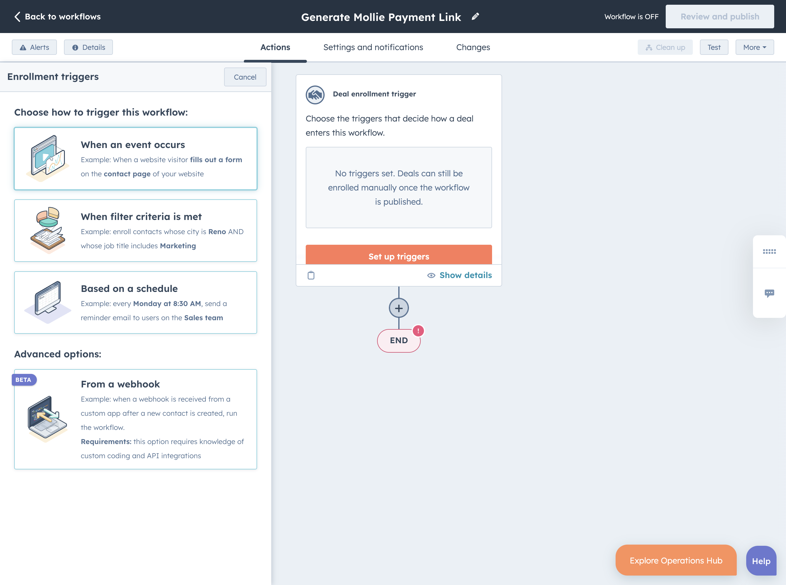Open the minimap grid icon on right panel
Screen dimensions: 786x585
769,252
